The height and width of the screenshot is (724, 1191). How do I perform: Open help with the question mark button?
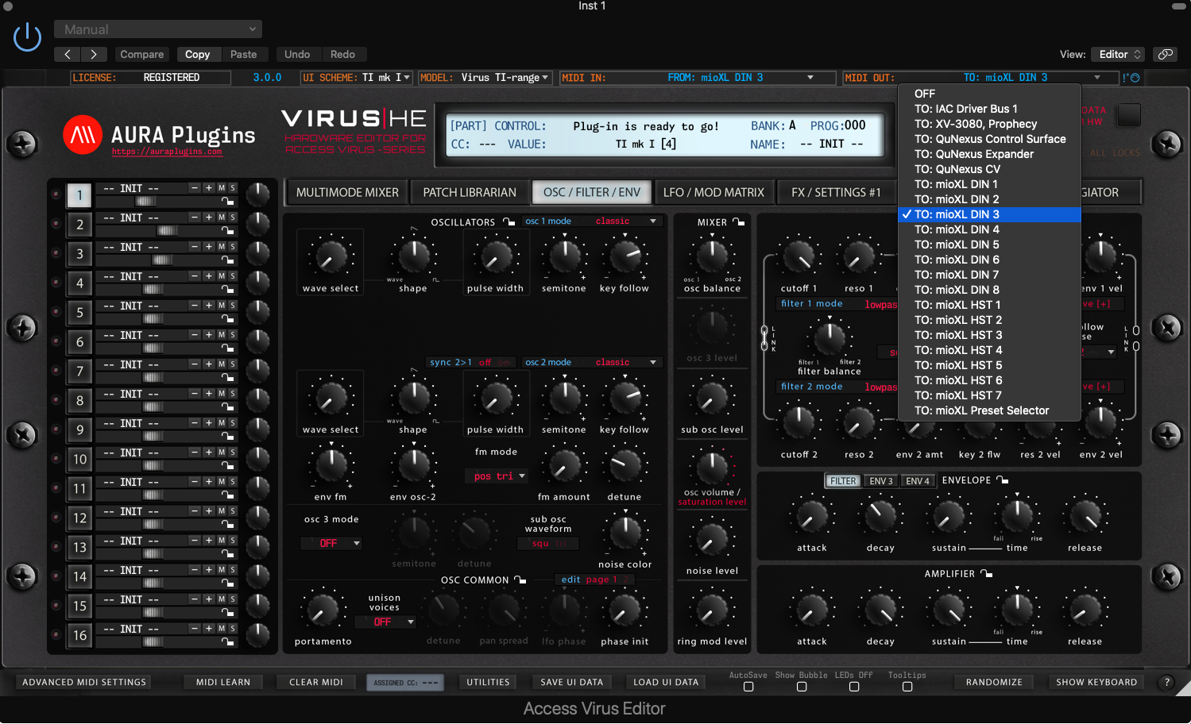coord(1166,682)
